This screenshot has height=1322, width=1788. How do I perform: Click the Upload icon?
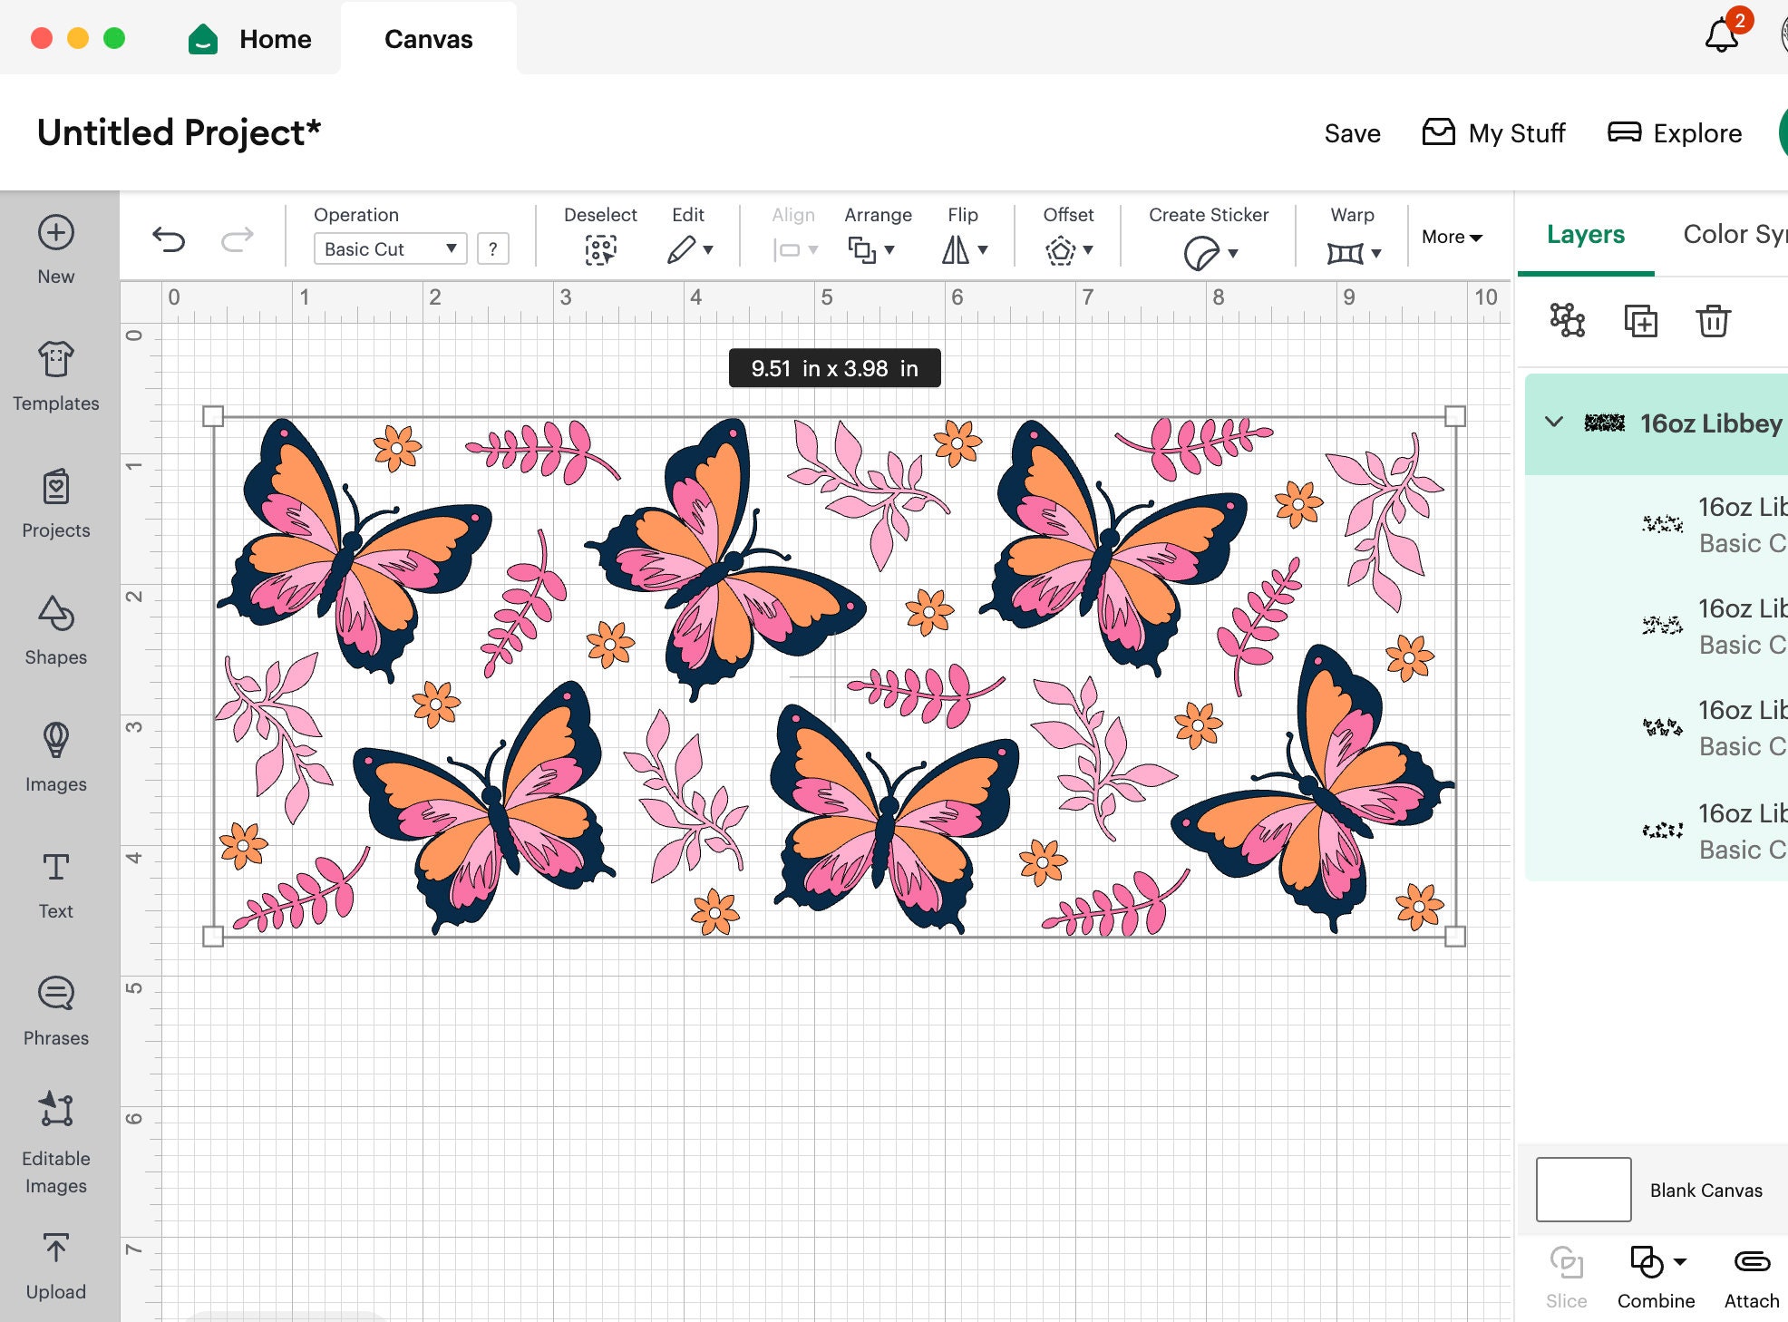(56, 1249)
